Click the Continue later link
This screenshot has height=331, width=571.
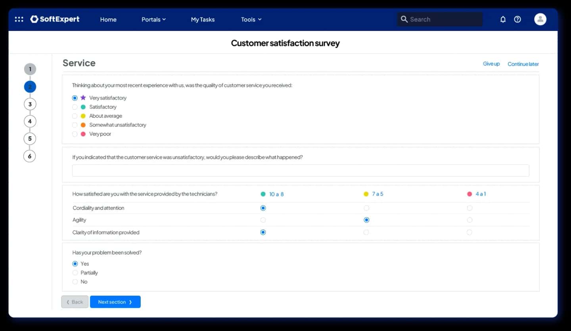click(523, 64)
